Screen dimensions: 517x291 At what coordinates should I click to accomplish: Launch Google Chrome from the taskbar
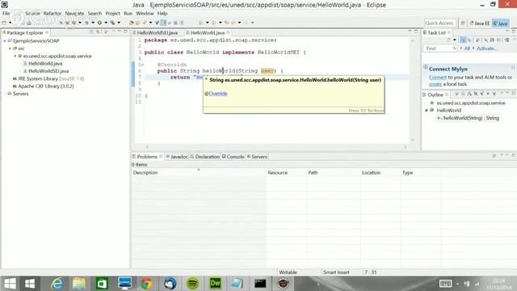coord(147,284)
